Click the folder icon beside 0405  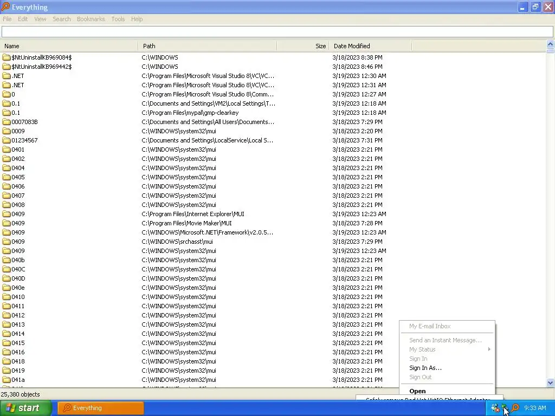point(7,177)
